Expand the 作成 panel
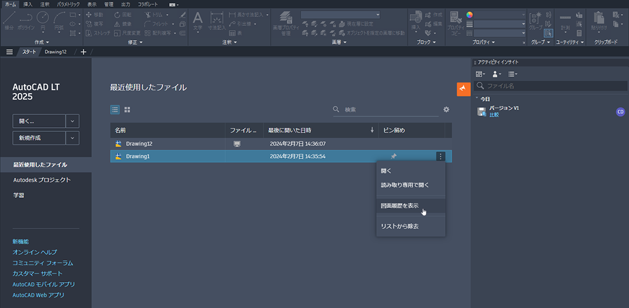The image size is (629, 308). point(42,42)
